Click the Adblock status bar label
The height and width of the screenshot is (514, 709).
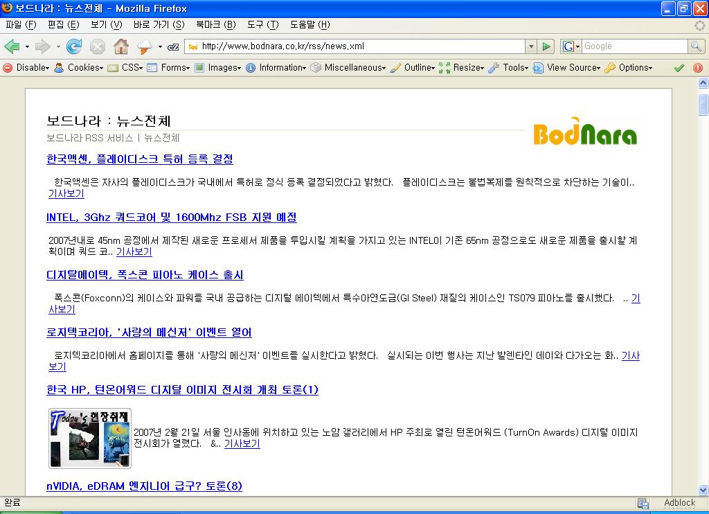click(680, 503)
